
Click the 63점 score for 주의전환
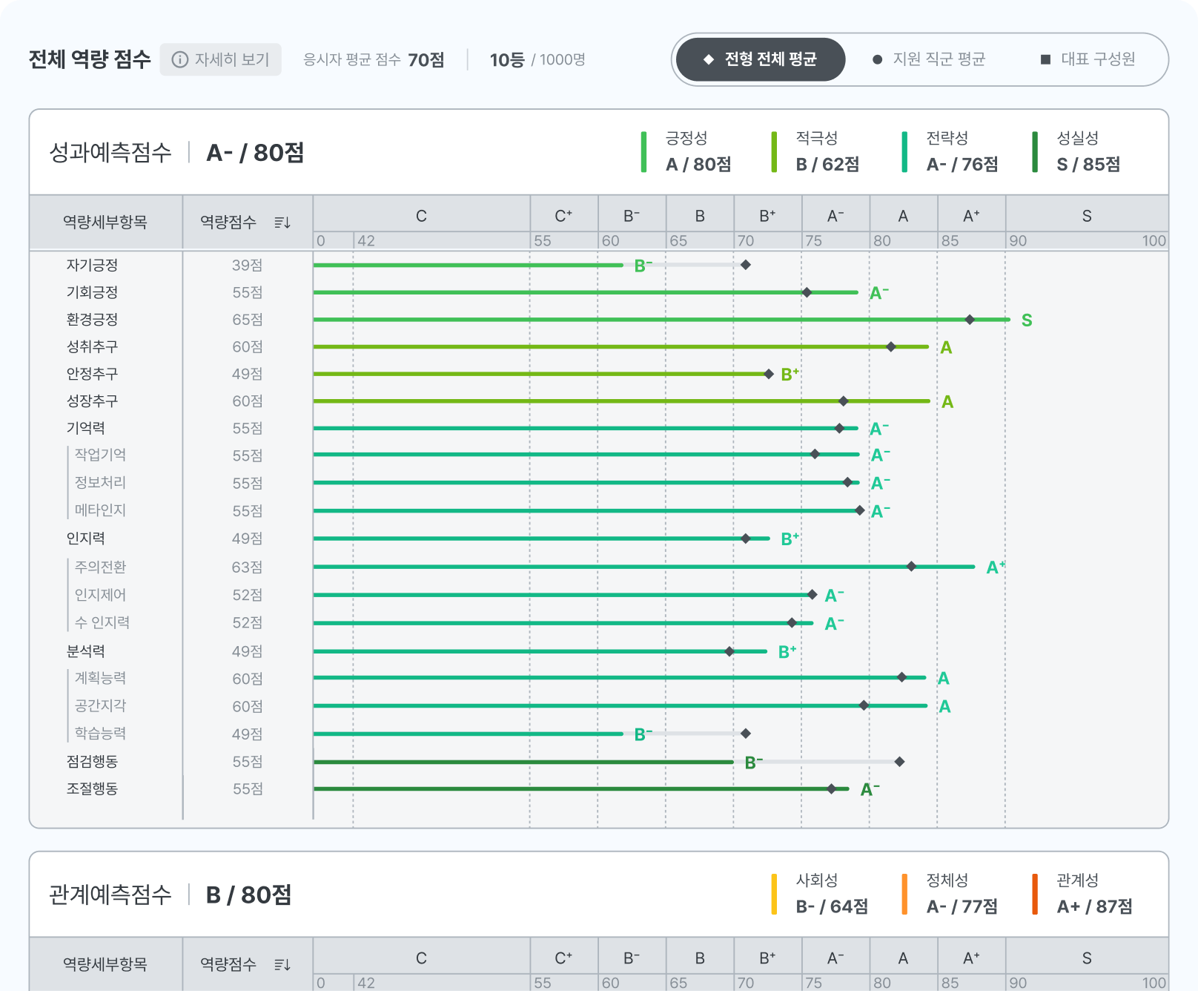pyautogui.click(x=247, y=567)
